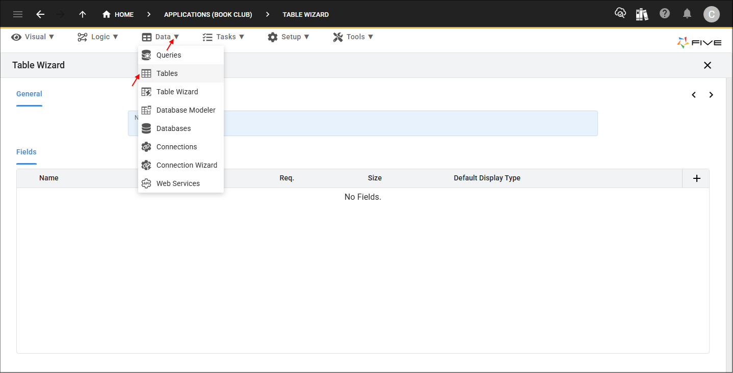733x373 pixels.
Task: Click the vertical scrollbar on right
Action: pyautogui.click(x=729, y=224)
